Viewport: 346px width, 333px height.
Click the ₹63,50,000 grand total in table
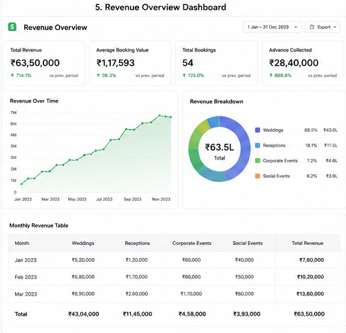309,314
